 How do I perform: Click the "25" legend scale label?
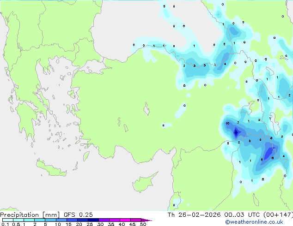(x=90, y=224)
